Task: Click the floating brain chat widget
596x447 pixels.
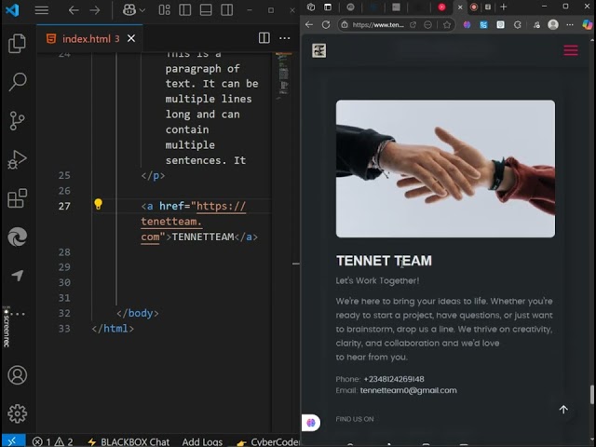Action: [311, 423]
